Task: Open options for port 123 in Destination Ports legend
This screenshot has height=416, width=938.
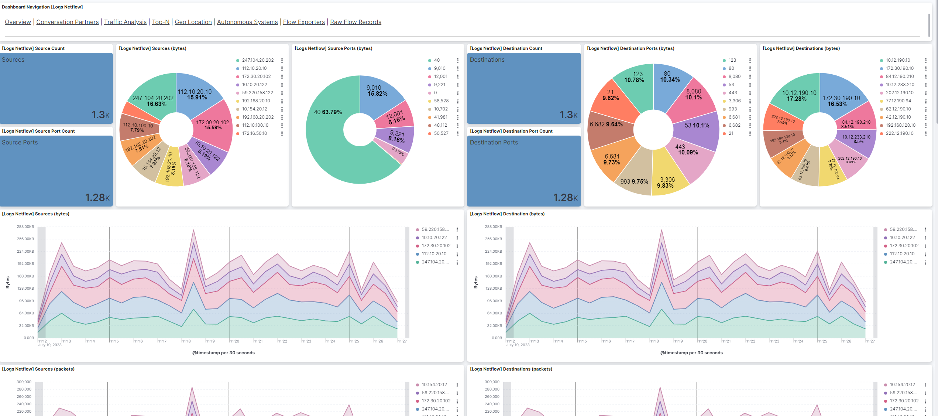Action: tap(750, 60)
